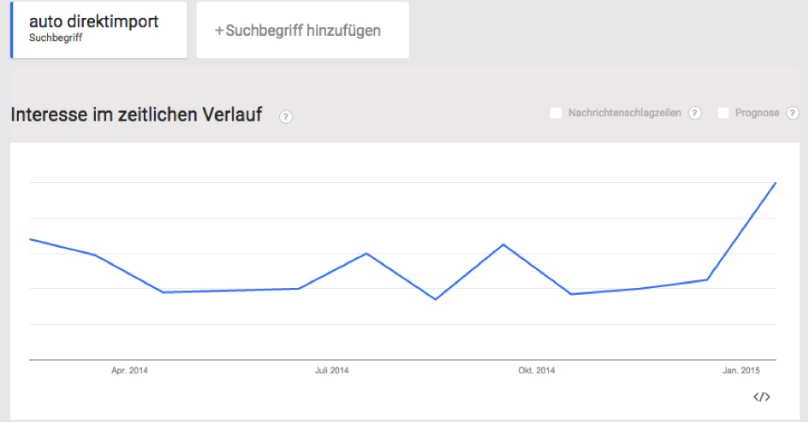Click the Interesse im zeitlichen Verlauf heading
Screen dimensions: 809x423
[136, 115]
